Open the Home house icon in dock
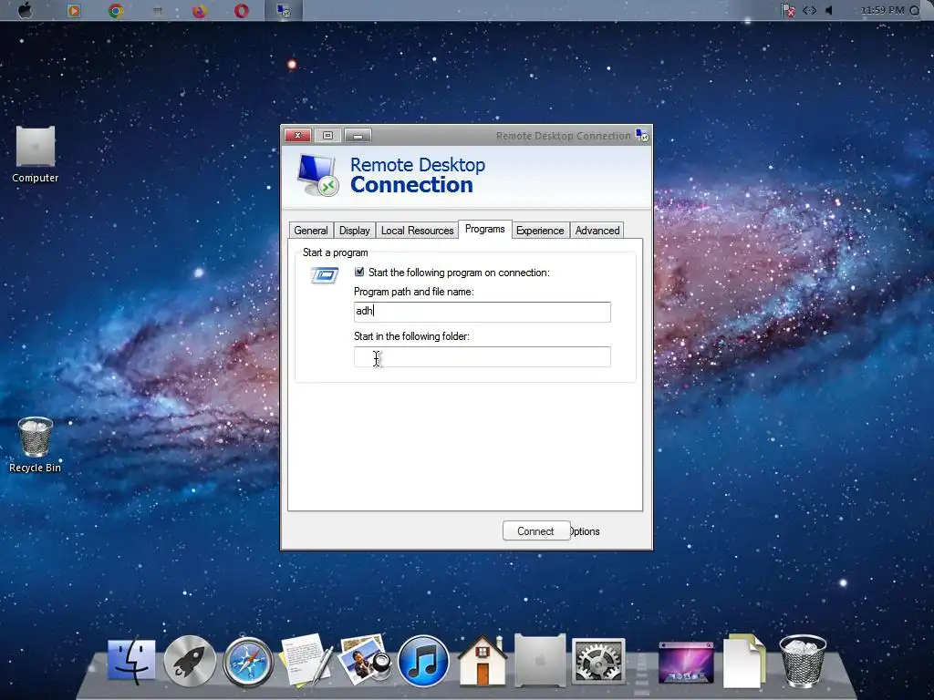This screenshot has width=934, height=700. pyautogui.click(x=483, y=661)
